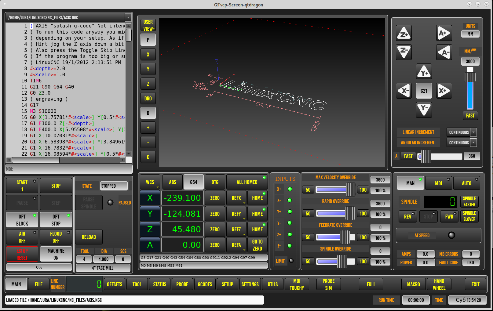Click the line number display field
This screenshot has width=493, height=311.
pos(84,284)
